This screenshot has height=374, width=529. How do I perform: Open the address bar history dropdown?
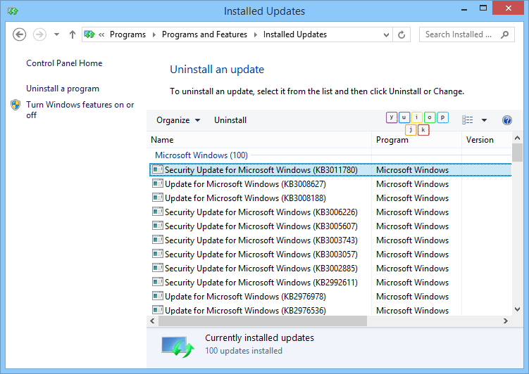point(386,34)
